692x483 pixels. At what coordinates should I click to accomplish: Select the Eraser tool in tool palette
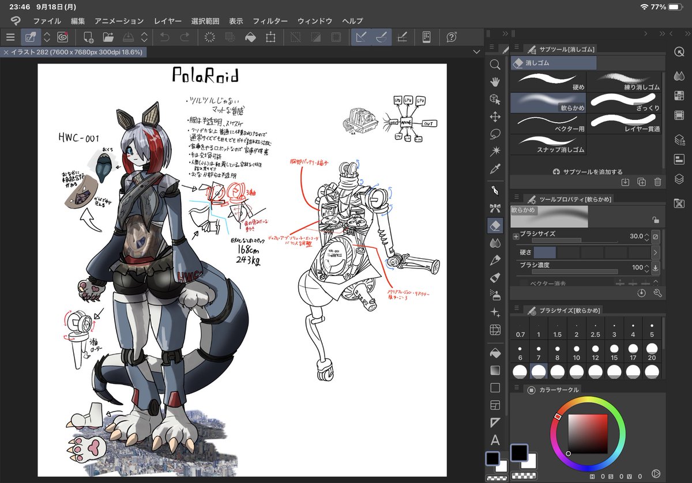pos(495,225)
